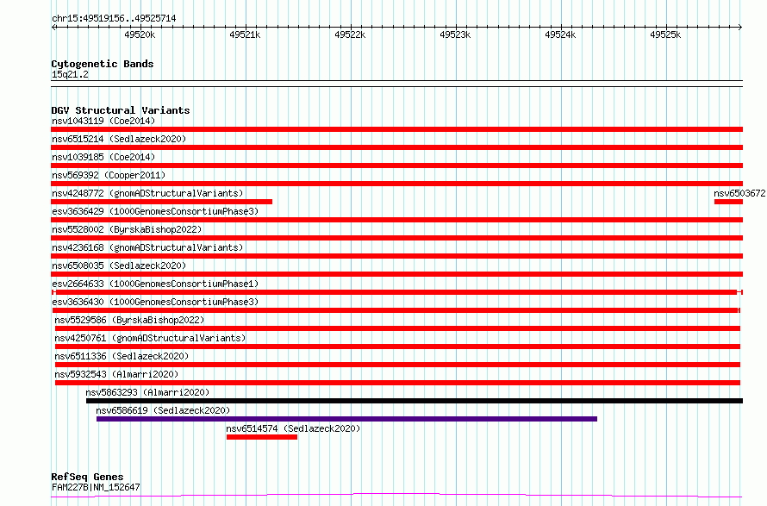Click the thin red bar for esv2664633
This screenshot has height=506, width=767.
pos(396,292)
